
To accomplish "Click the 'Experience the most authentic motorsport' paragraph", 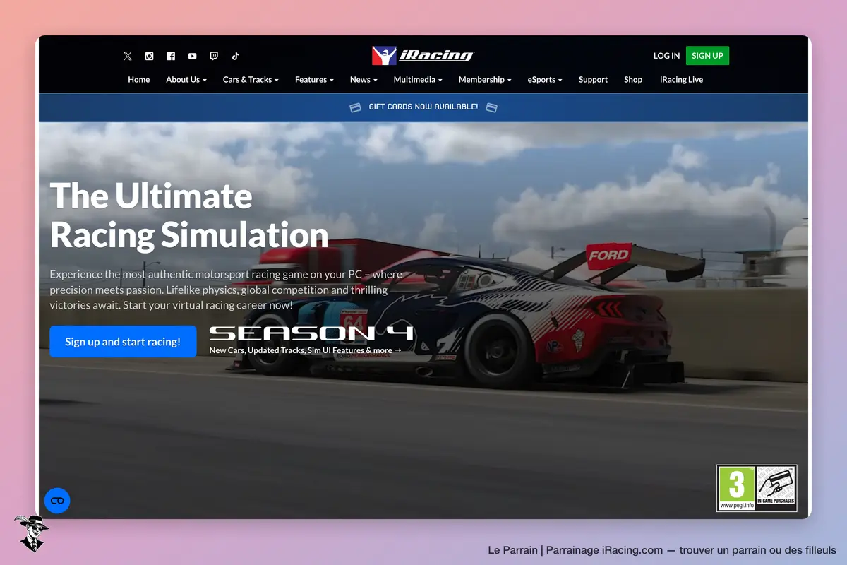I will [226, 290].
